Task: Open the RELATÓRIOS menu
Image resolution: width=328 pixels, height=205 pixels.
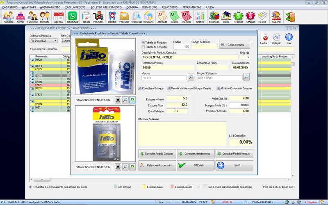Action: click(170, 7)
